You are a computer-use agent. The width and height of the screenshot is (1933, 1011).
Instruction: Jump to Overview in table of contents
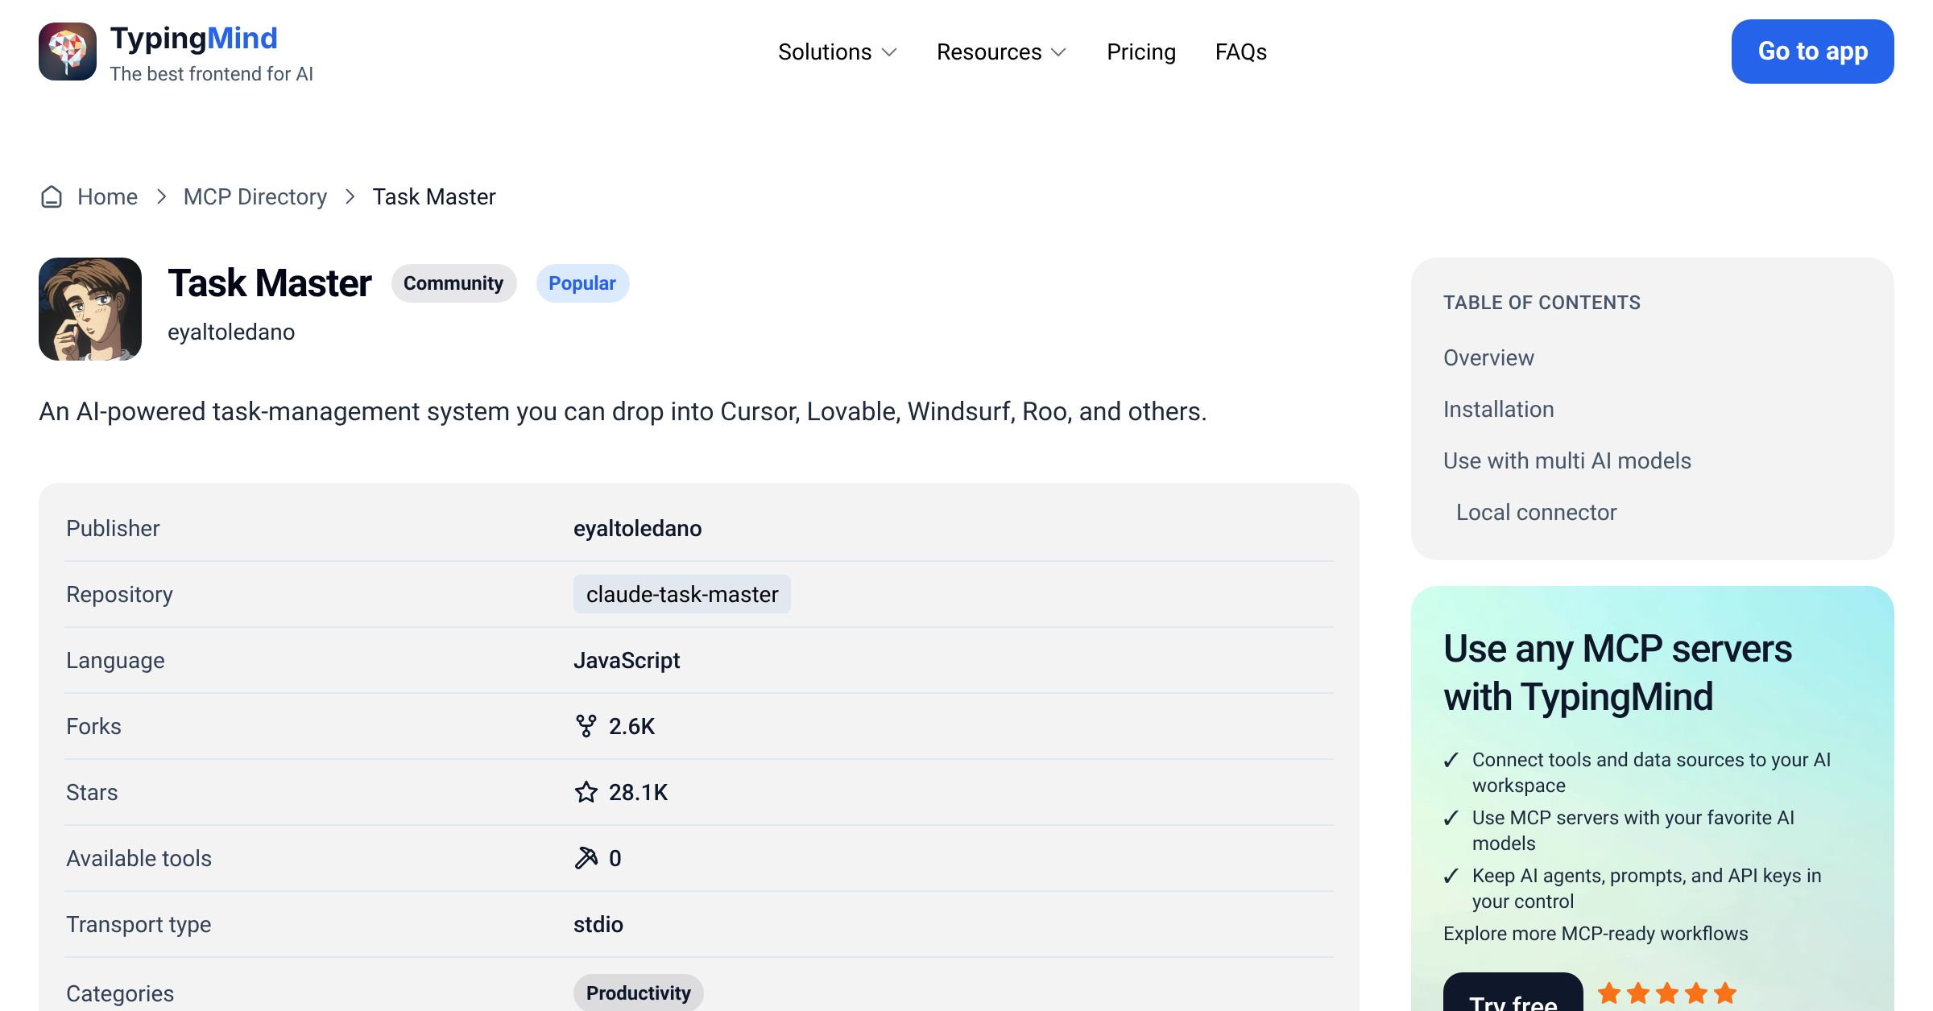[x=1488, y=357]
